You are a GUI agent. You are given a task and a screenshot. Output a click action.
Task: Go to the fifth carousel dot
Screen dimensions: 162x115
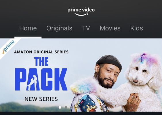coord(84,107)
